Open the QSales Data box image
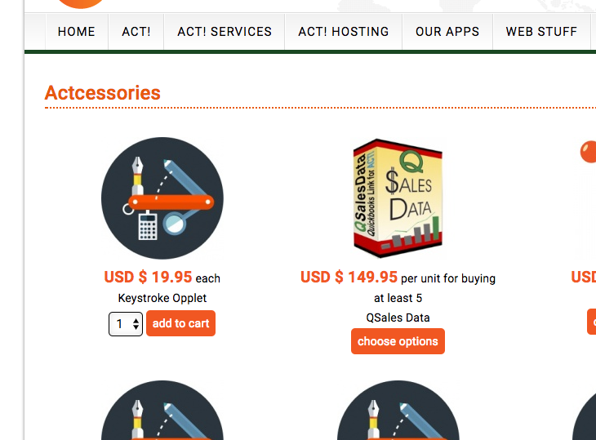 [398, 198]
